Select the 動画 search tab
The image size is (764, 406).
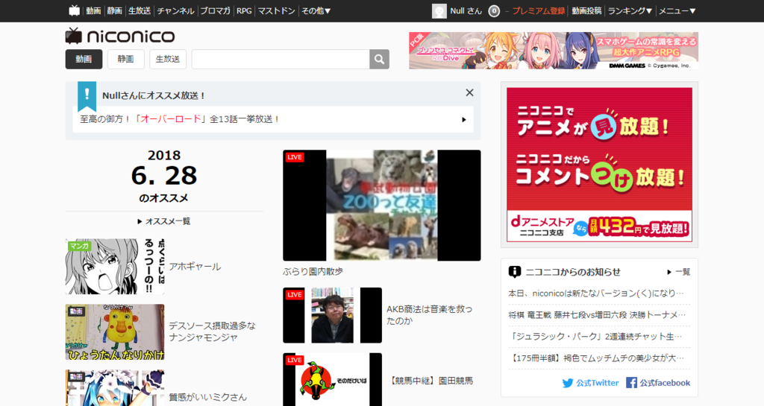(x=84, y=60)
